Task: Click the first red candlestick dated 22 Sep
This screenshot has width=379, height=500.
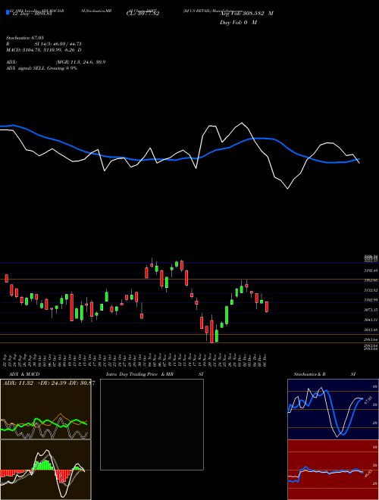Action: pyautogui.click(x=6, y=278)
